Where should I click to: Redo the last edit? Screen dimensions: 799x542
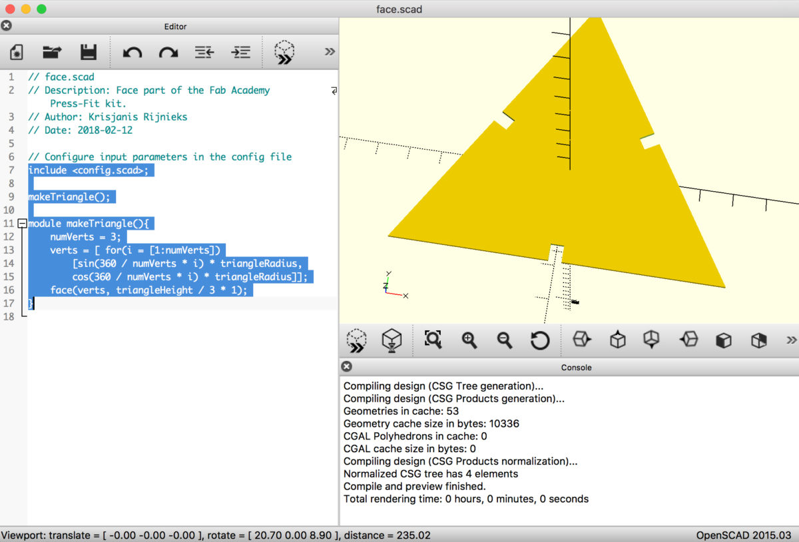(x=169, y=52)
